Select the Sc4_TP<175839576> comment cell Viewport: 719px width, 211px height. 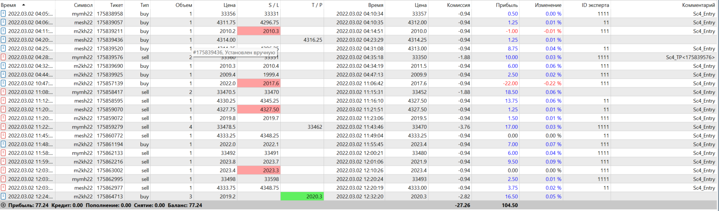pos(690,57)
